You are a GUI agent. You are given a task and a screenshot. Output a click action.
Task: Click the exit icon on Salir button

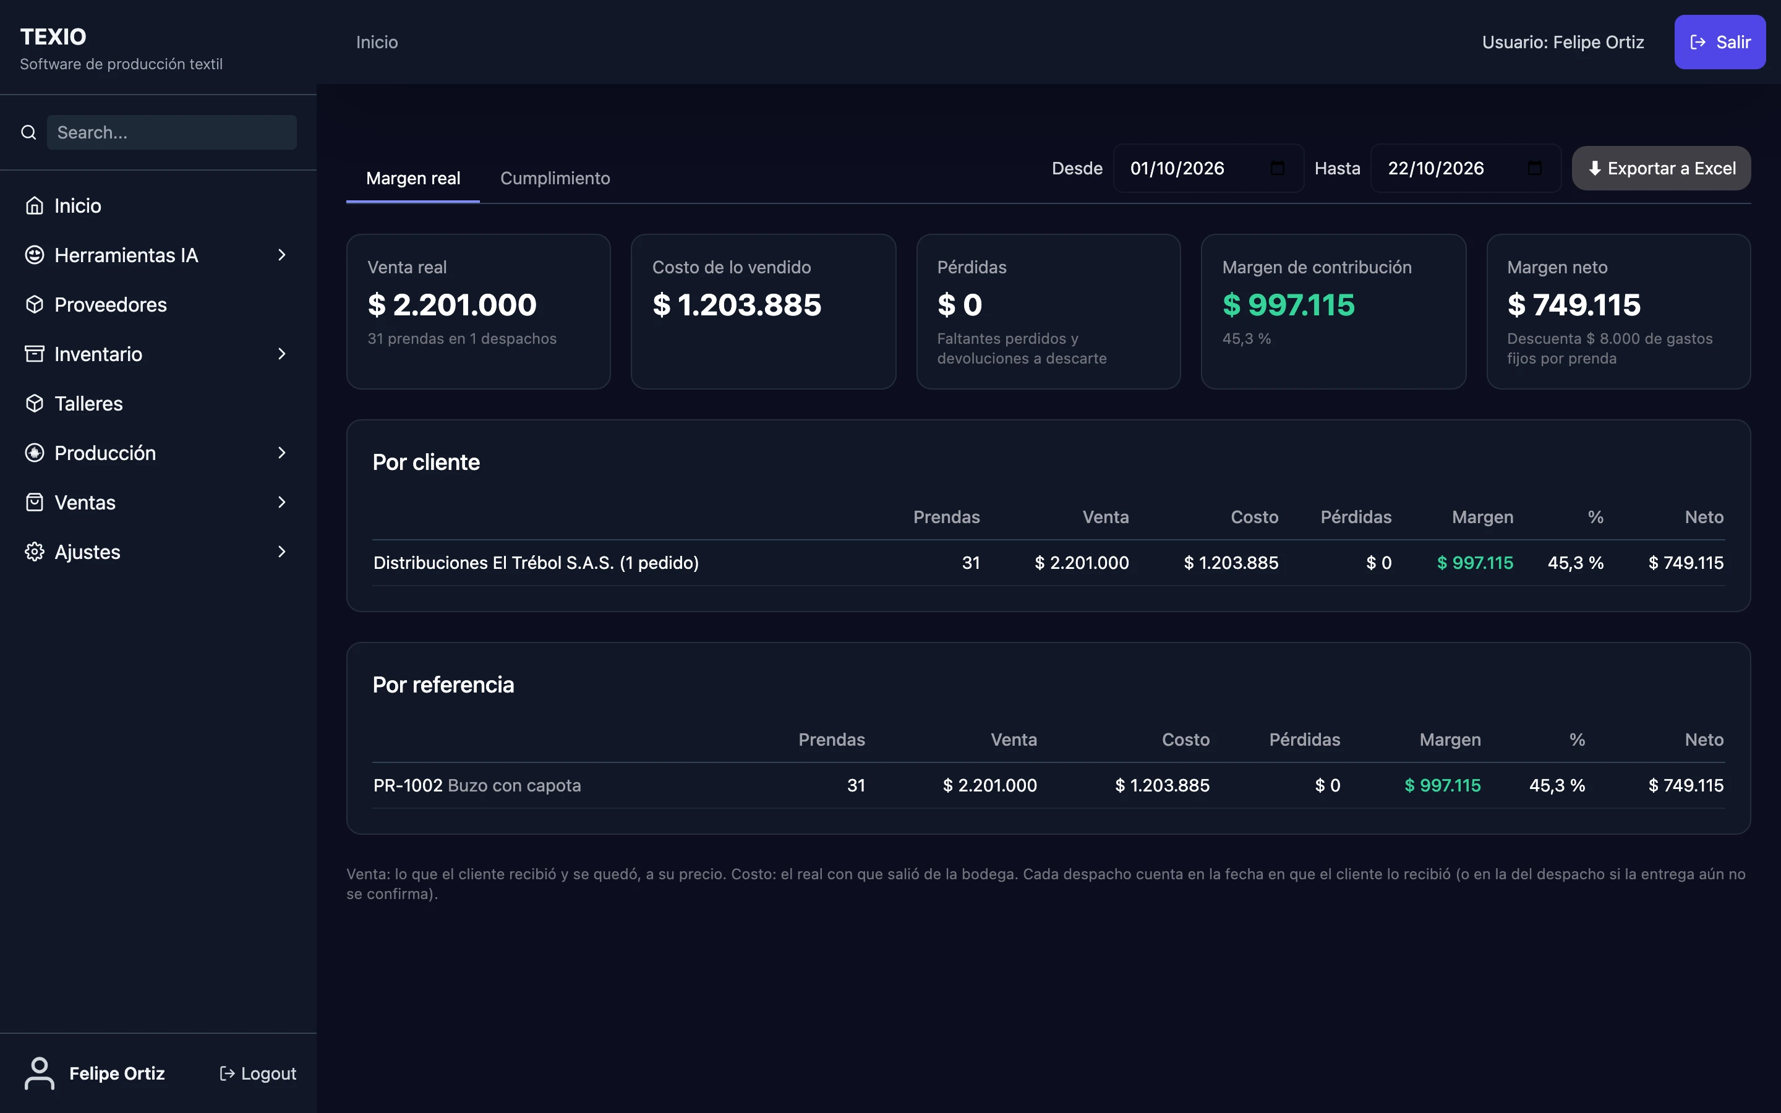tap(1698, 42)
